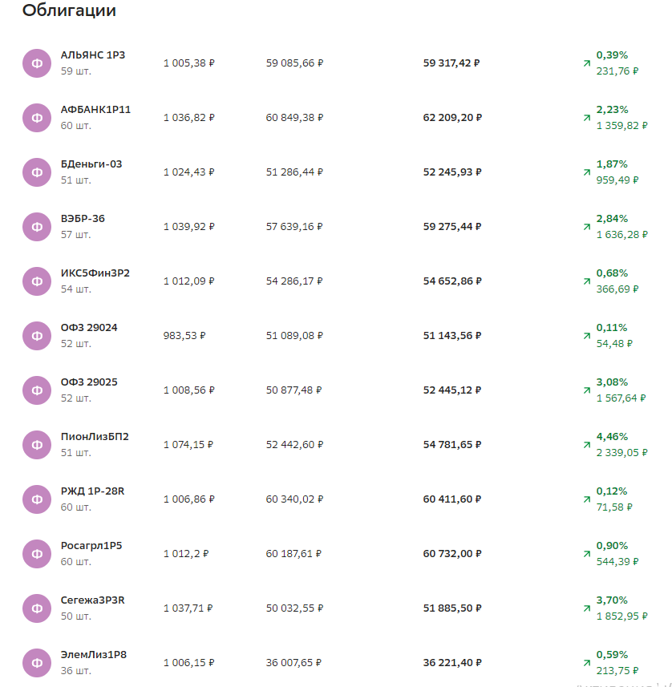The height and width of the screenshot is (687, 672).
Task: Click the АФБАНК1Р11 round purple icon
Action: pos(37,118)
